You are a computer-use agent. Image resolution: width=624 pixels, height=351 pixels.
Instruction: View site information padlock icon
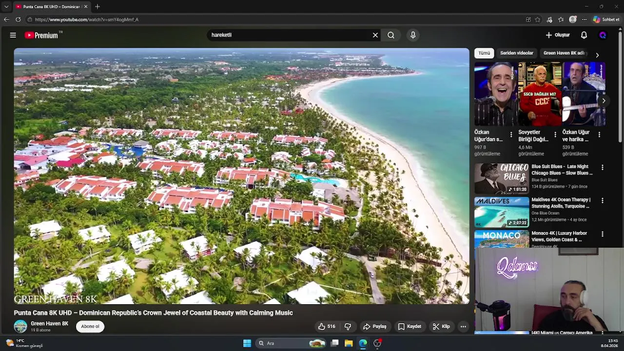(x=30, y=19)
